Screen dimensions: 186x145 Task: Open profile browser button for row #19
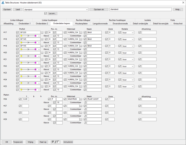42,46
